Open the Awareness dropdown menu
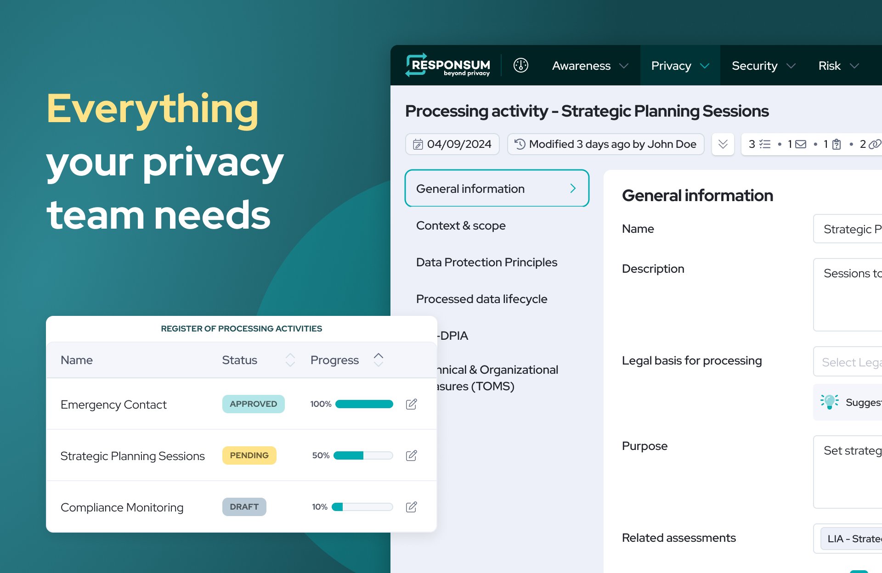The height and width of the screenshot is (573, 882). pos(590,66)
